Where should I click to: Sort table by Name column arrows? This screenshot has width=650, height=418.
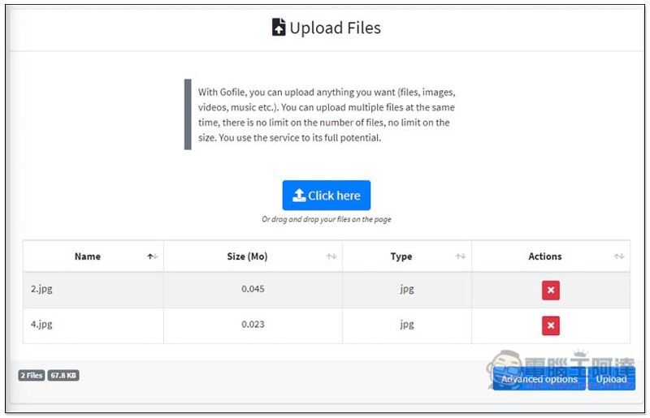point(152,256)
